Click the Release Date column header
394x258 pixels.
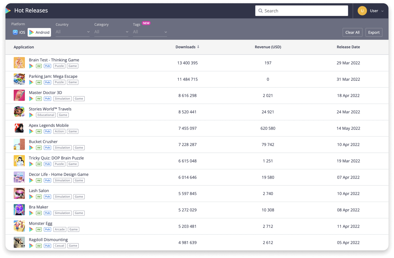(x=348, y=47)
